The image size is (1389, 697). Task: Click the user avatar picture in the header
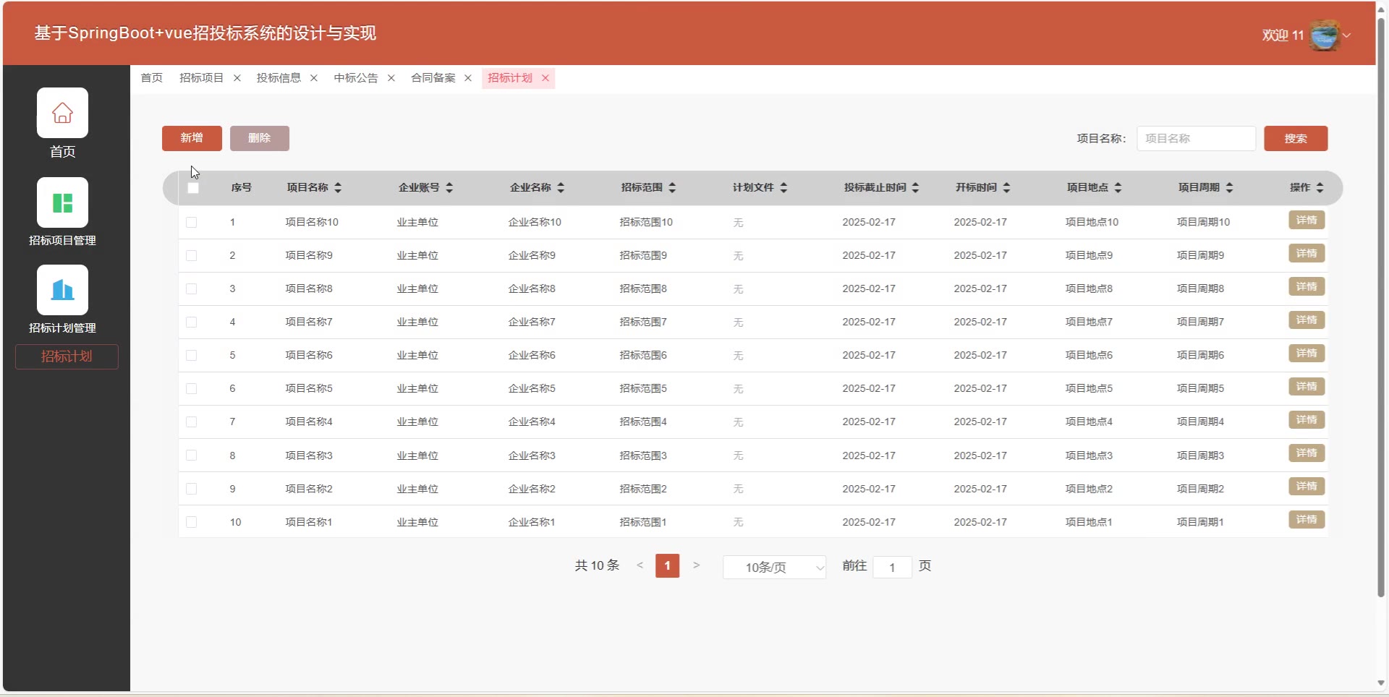coord(1325,35)
